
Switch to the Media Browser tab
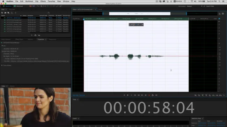tap(6, 39)
